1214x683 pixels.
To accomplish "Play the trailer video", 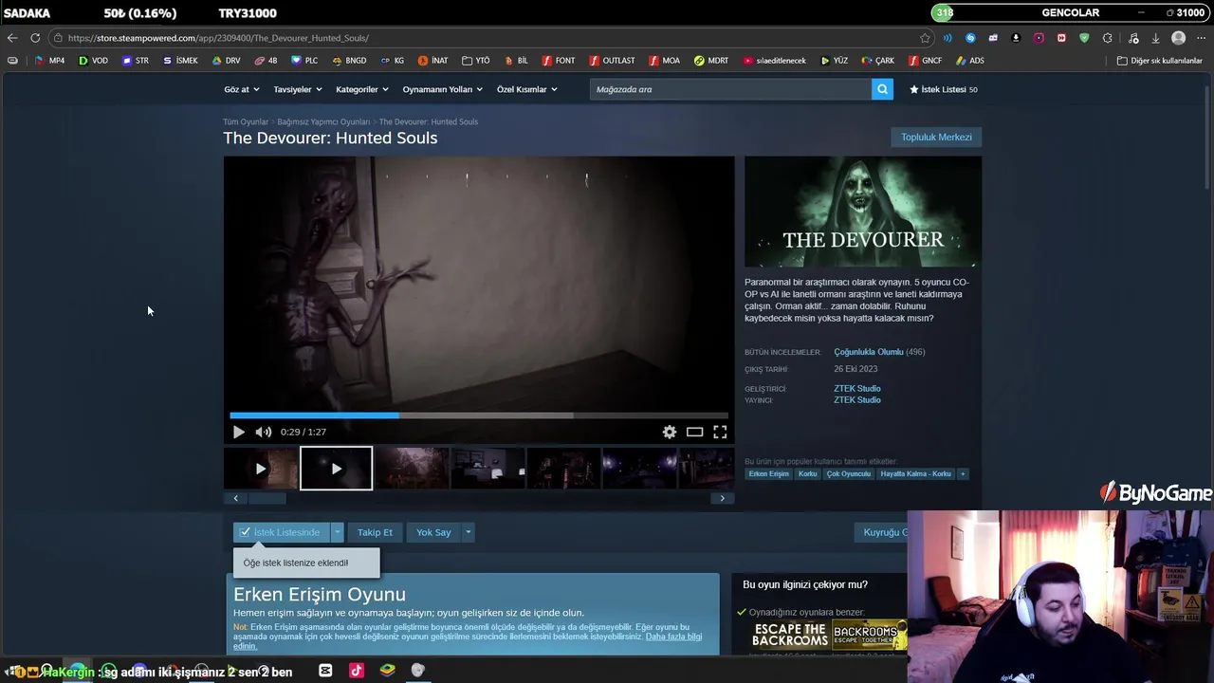I will [x=238, y=432].
